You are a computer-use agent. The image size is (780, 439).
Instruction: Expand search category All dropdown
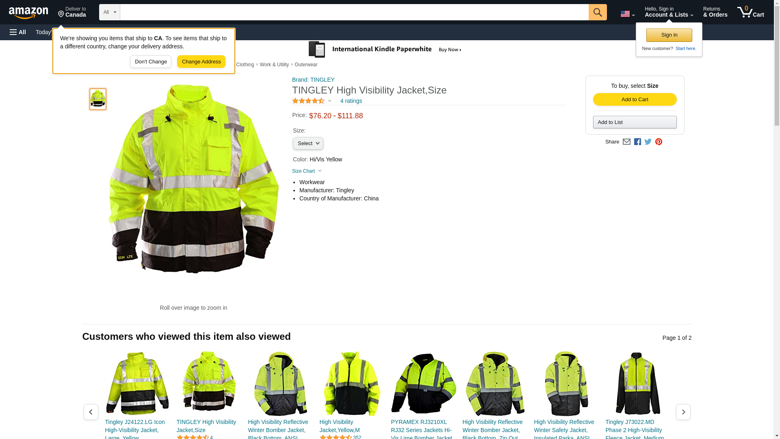pos(109,12)
